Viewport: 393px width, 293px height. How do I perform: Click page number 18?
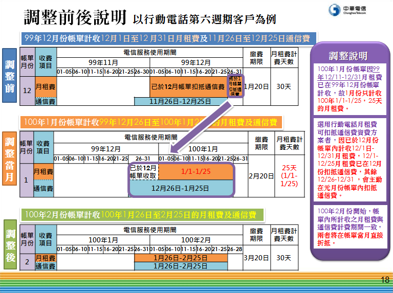pos(385,280)
